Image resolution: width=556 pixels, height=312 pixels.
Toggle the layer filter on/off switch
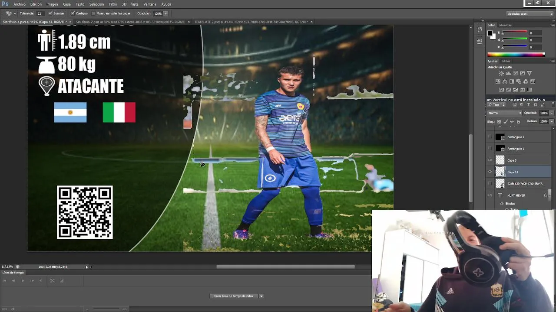[553, 104]
